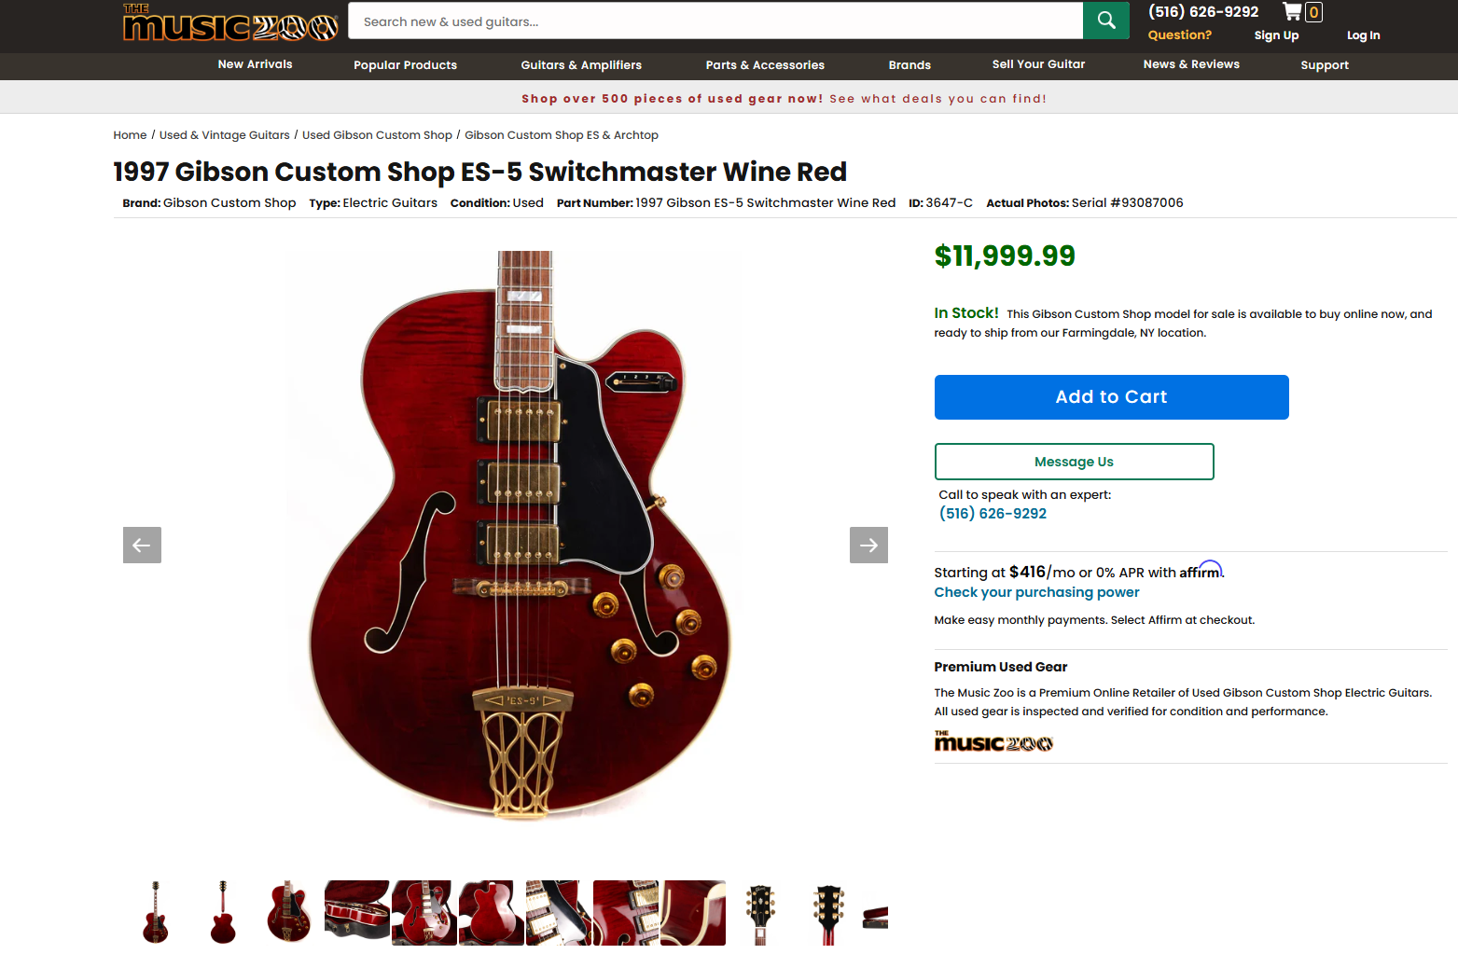
Task: Navigate to Used Gibson Custom Shop breadcrumb
Action: pyautogui.click(x=377, y=135)
